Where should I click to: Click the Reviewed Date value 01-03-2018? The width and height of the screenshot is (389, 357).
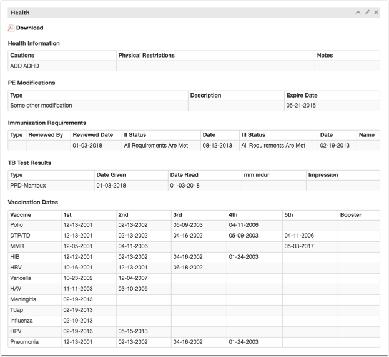[87, 146]
